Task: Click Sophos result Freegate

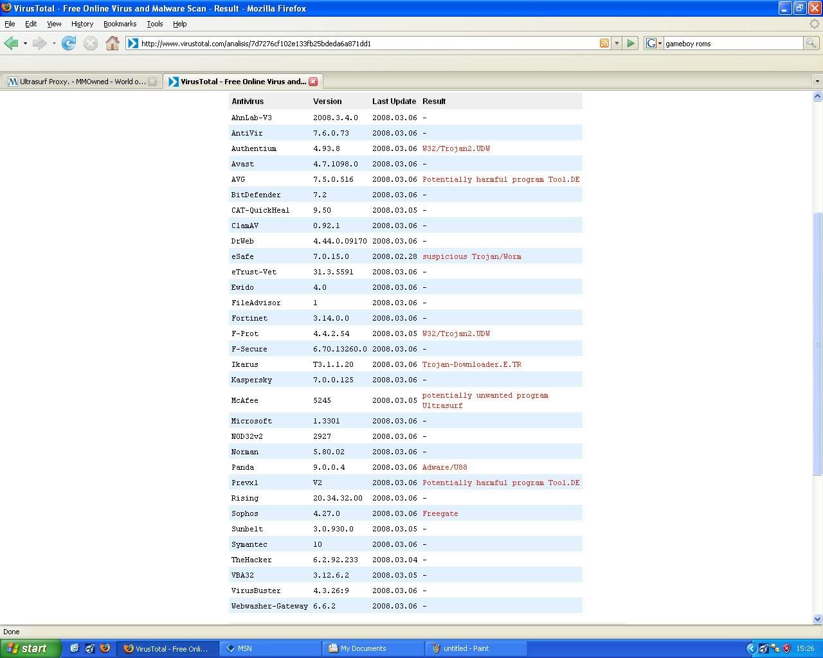Action: (x=440, y=513)
